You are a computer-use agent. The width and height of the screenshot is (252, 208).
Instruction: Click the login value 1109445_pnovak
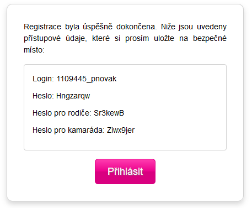pyautogui.click(x=87, y=79)
